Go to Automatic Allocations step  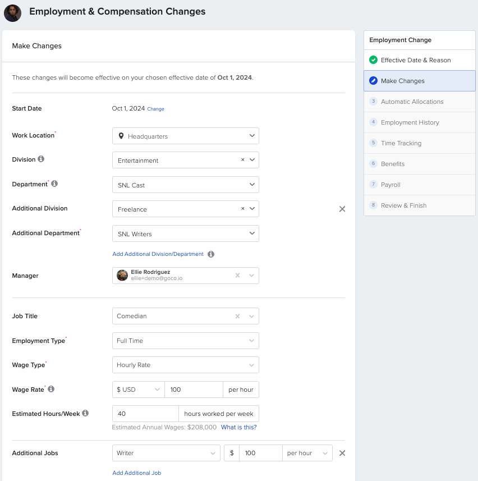(x=420, y=102)
